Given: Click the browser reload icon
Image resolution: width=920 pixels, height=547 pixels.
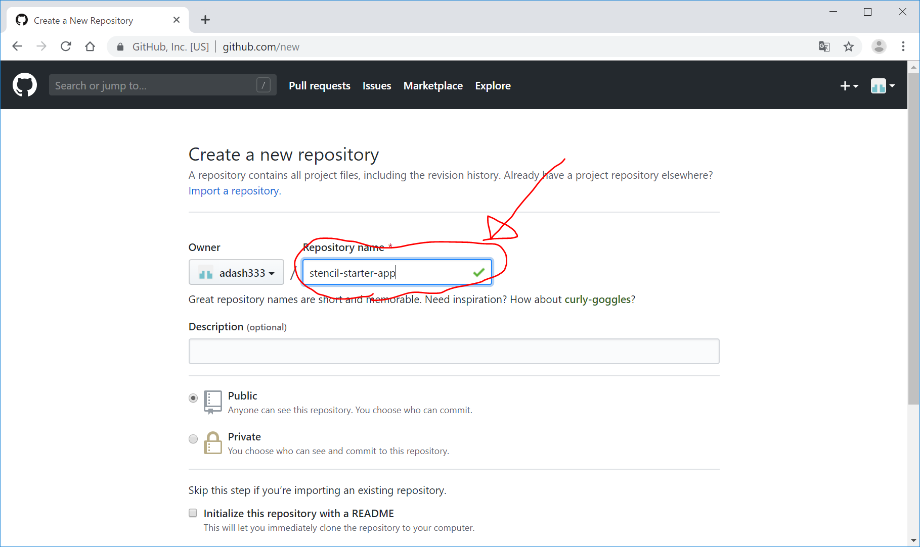Looking at the screenshot, I should pyautogui.click(x=66, y=46).
